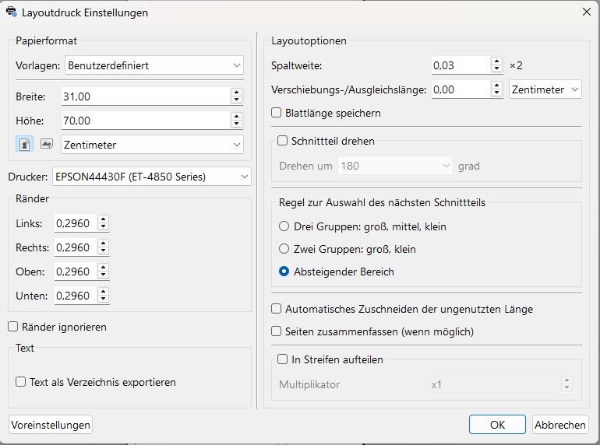Image resolution: width=600 pixels, height=445 pixels.
Task: Decrease the Links margin with the down arrow
Action: (x=103, y=228)
